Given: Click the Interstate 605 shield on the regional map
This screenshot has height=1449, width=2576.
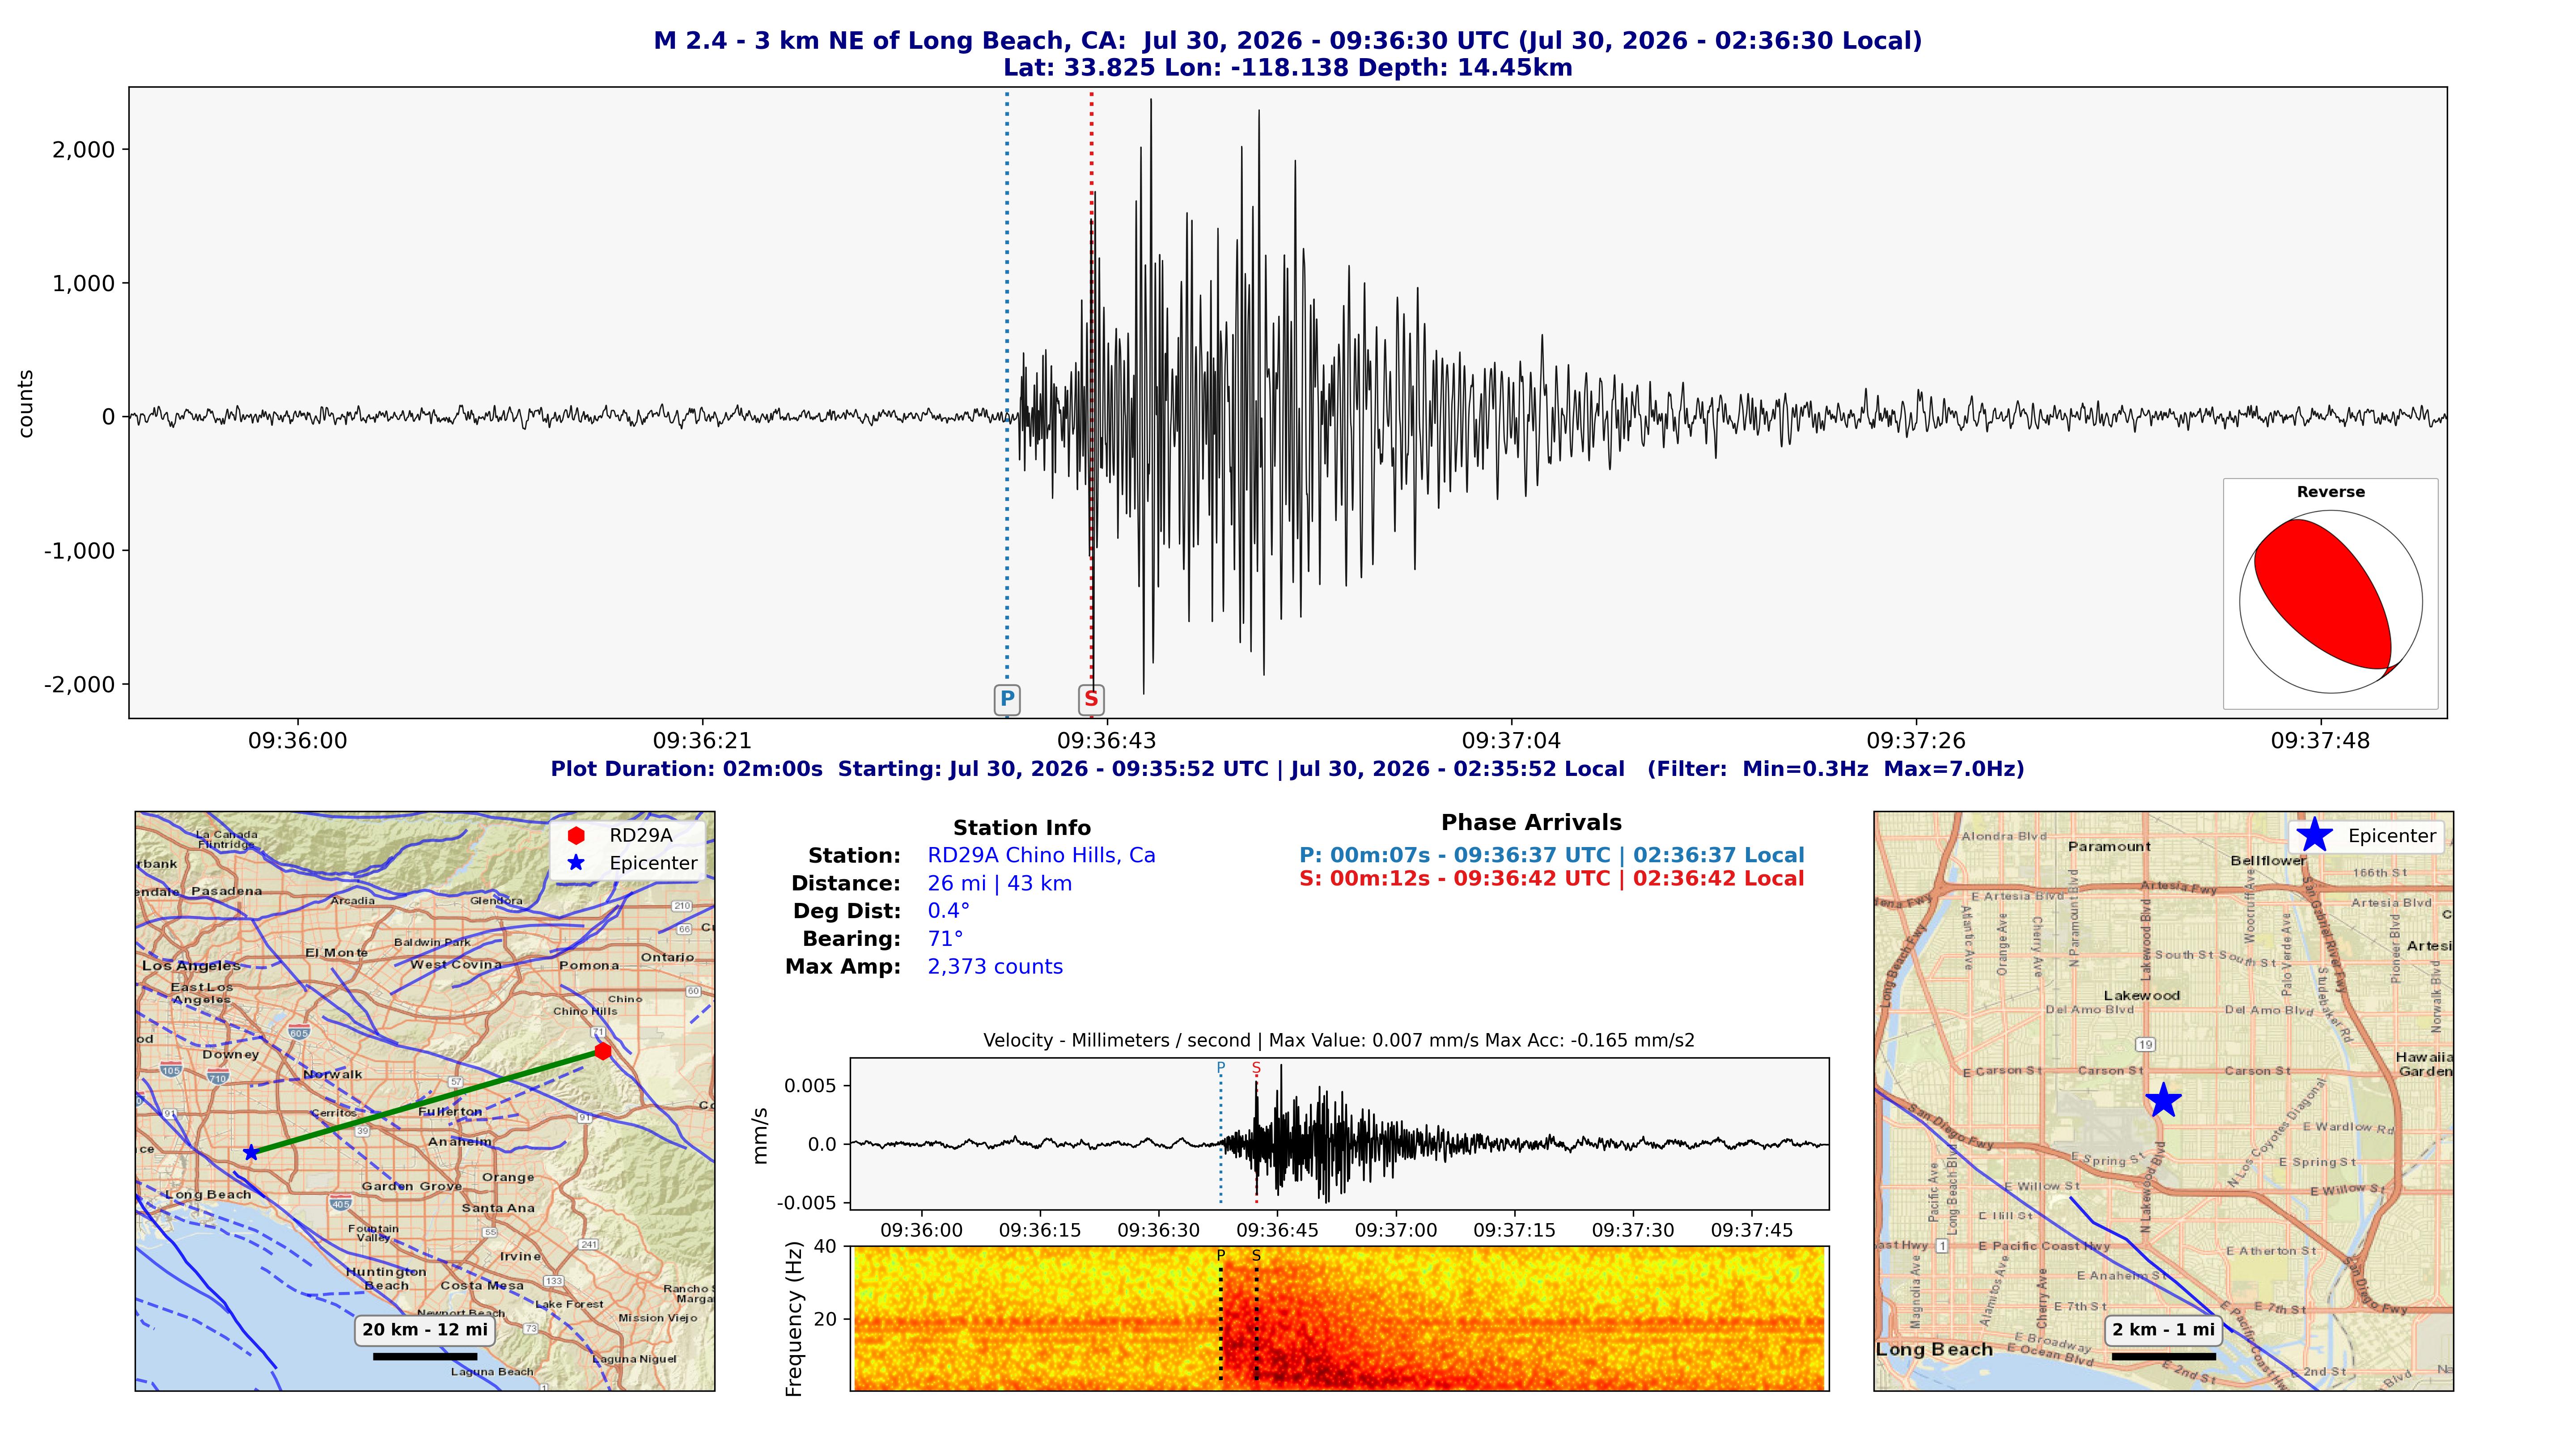Looking at the screenshot, I should point(299,1032).
